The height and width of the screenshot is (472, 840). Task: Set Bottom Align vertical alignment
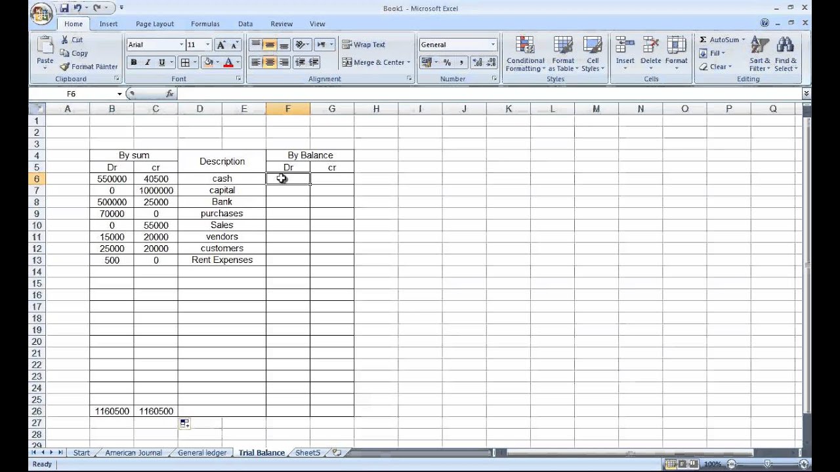(x=283, y=45)
